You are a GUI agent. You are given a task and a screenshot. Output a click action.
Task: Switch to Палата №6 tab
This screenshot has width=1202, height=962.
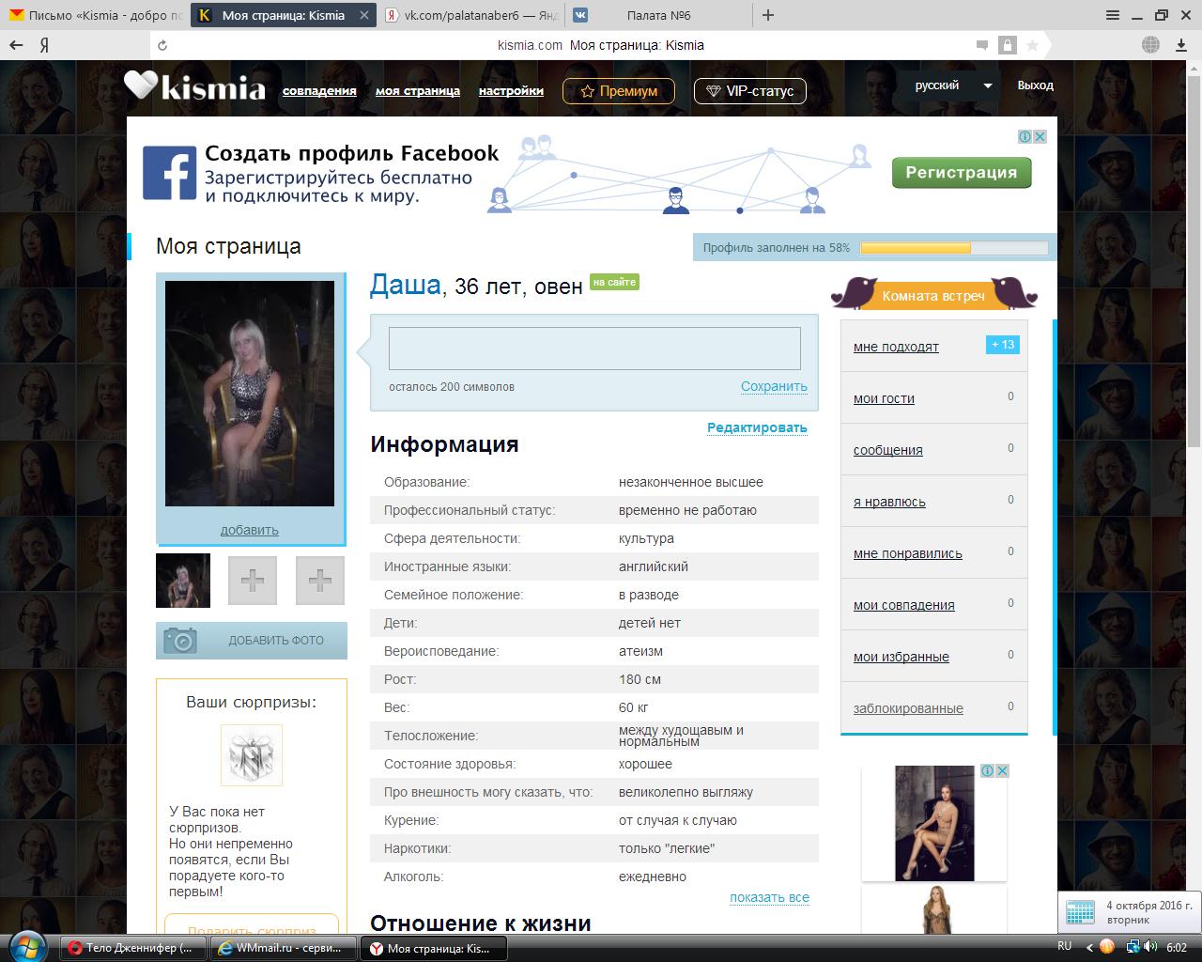(x=657, y=15)
